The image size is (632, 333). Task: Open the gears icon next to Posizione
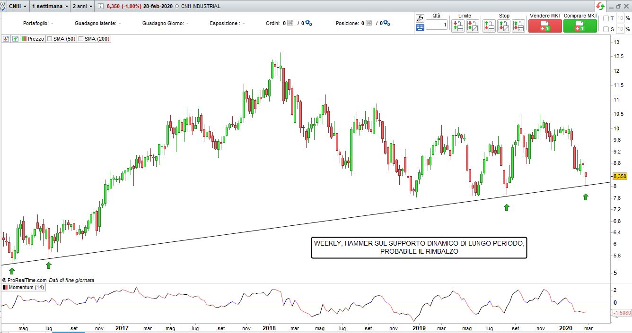[x=386, y=23]
